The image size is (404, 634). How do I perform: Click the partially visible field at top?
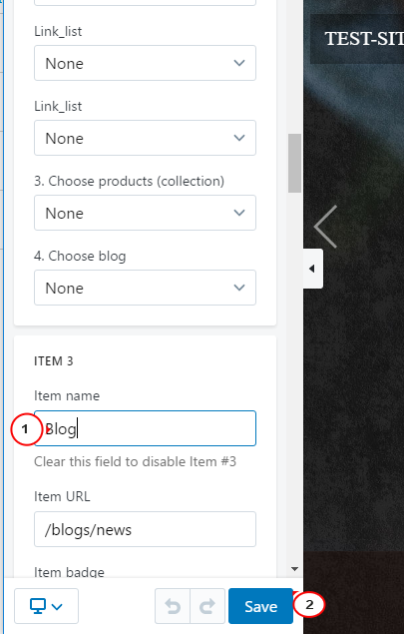point(145,2)
